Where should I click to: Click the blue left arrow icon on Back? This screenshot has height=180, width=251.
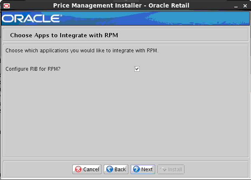click(x=110, y=169)
